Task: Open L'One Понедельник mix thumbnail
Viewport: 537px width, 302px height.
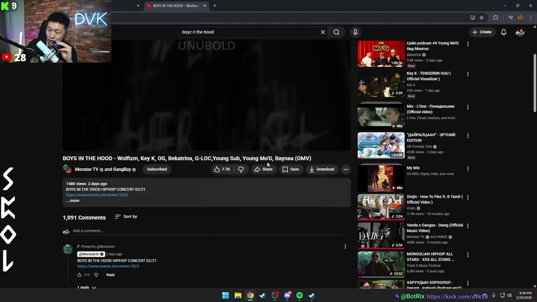Action: click(x=381, y=116)
